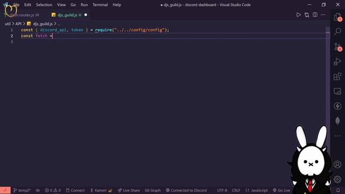Click the fetch identifier on line 2
Image resolution: width=345 pixels, height=194 pixels.
42,36
